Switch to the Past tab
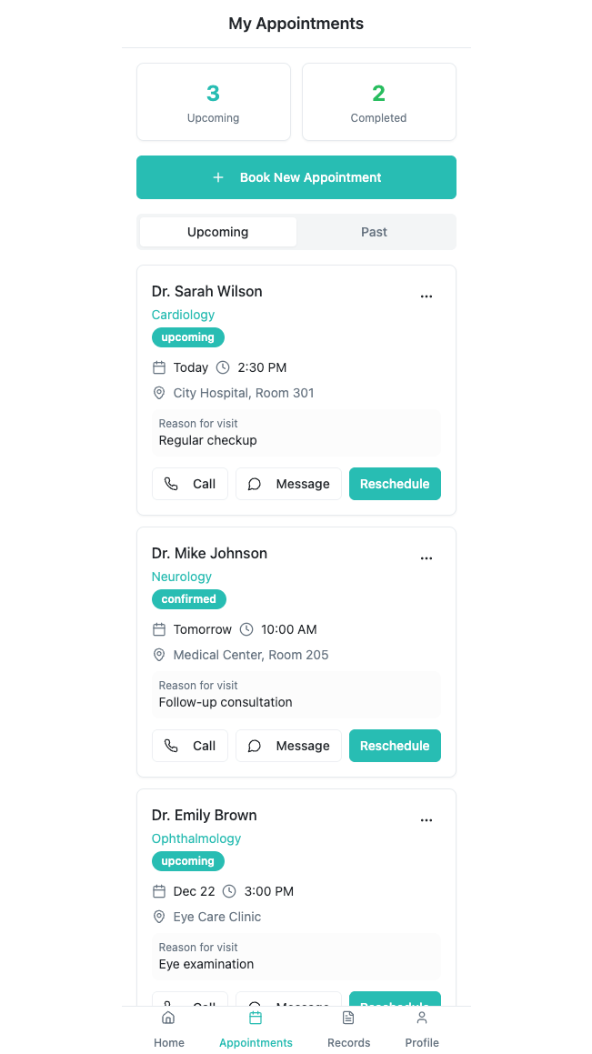The image size is (592, 1054). tap(375, 232)
